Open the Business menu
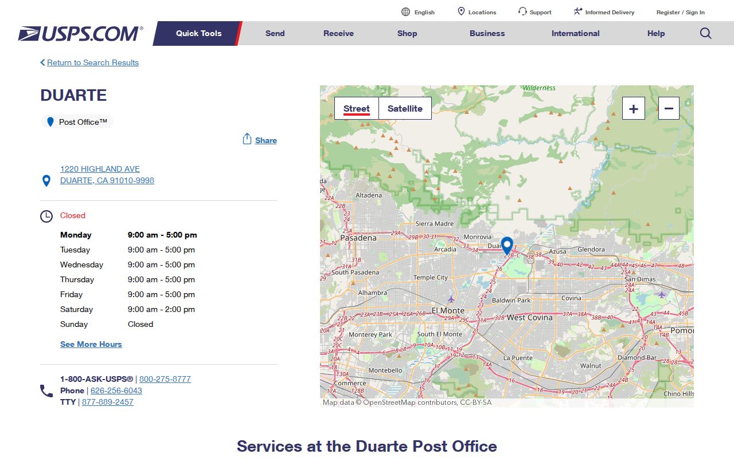 [x=487, y=33]
